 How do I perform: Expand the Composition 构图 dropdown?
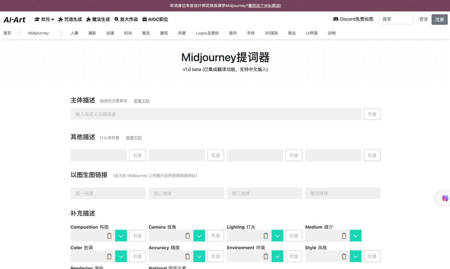pos(121,236)
